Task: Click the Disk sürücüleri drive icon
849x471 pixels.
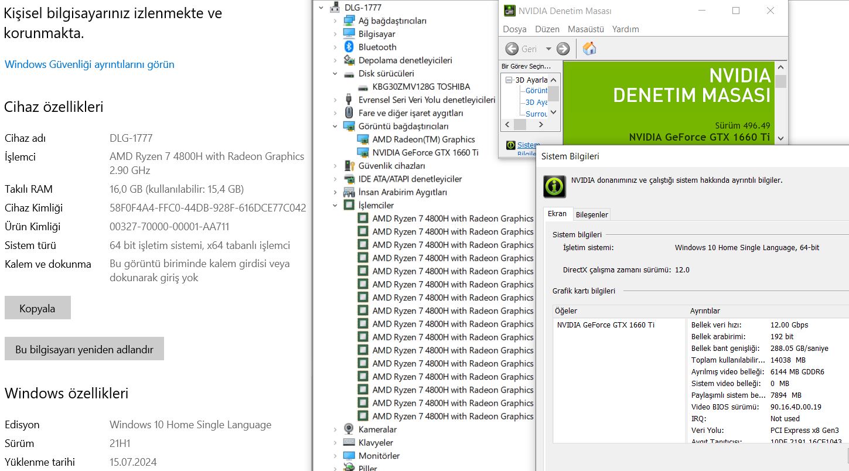Action: tap(349, 74)
